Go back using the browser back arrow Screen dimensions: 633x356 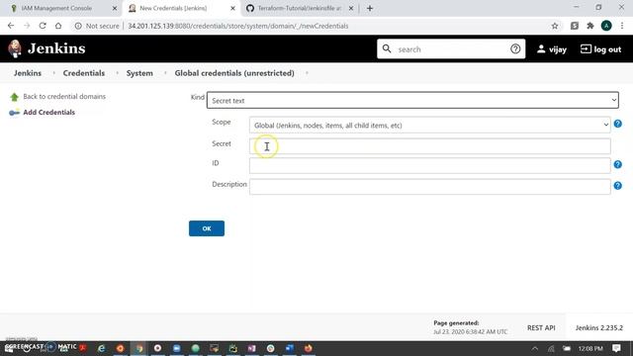tap(11, 26)
